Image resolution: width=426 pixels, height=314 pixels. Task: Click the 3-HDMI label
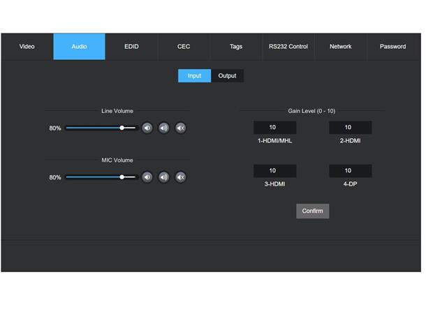[x=274, y=184]
